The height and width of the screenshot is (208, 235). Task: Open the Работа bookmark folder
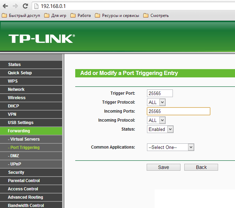coord(81,16)
